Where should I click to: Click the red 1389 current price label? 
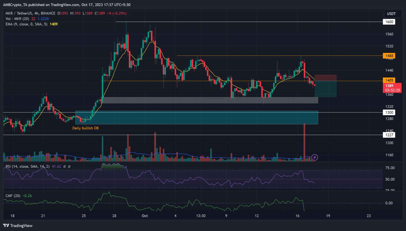(x=392, y=88)
